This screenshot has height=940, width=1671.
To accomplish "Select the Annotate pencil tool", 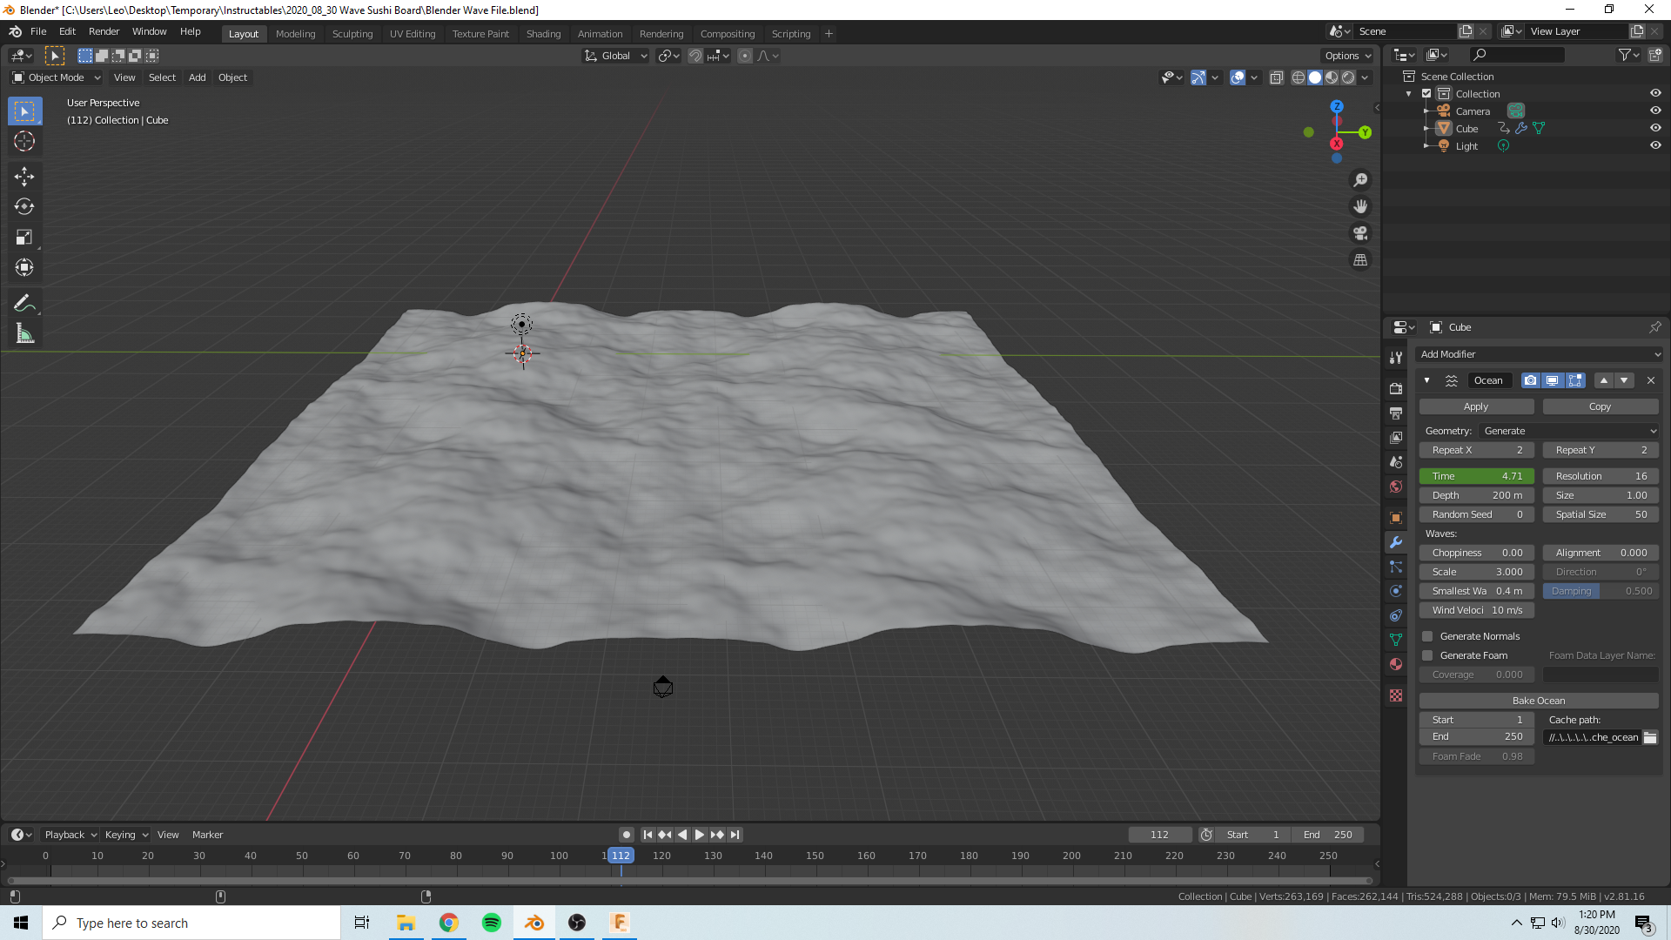I will (x=24, y=303).
